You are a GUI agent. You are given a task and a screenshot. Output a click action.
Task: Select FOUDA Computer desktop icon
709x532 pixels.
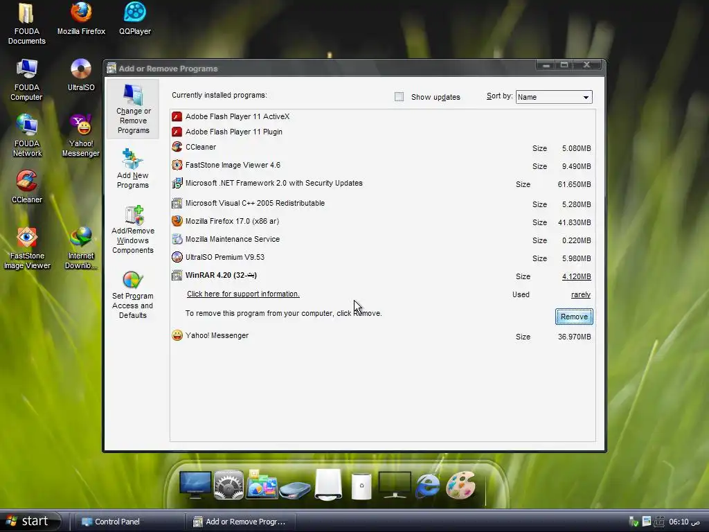click(x=27, y=80)
